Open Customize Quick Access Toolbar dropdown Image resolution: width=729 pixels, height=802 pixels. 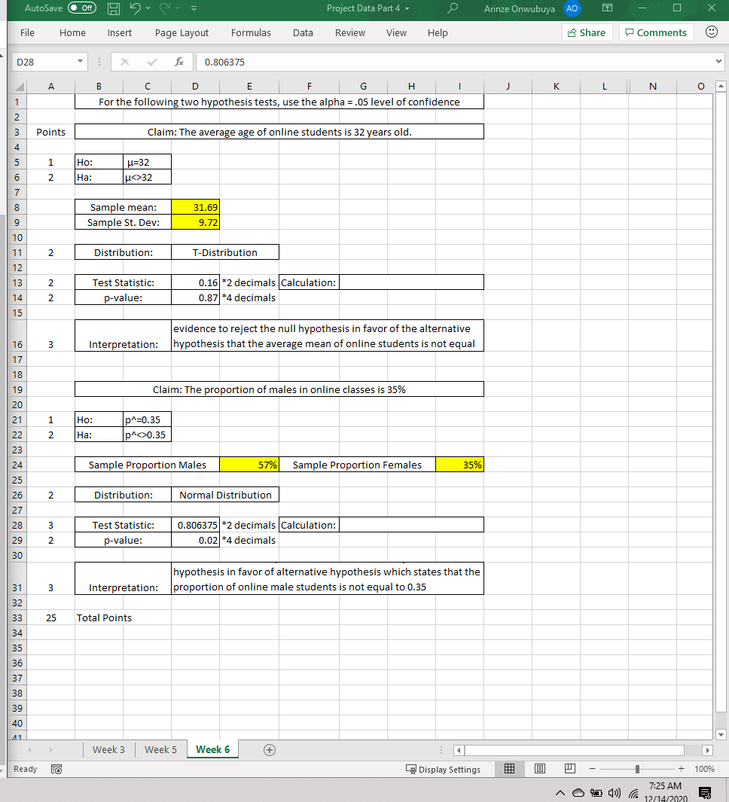click(194, 8)
